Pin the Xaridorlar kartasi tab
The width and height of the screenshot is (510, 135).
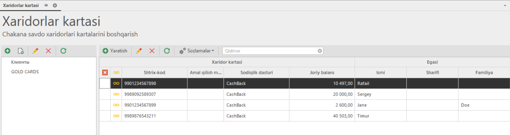click(x=46, y=5)
